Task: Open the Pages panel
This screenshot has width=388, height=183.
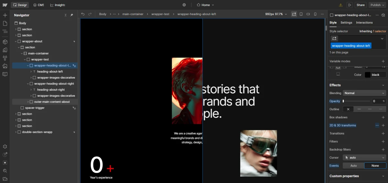Action: pos(5,23)
